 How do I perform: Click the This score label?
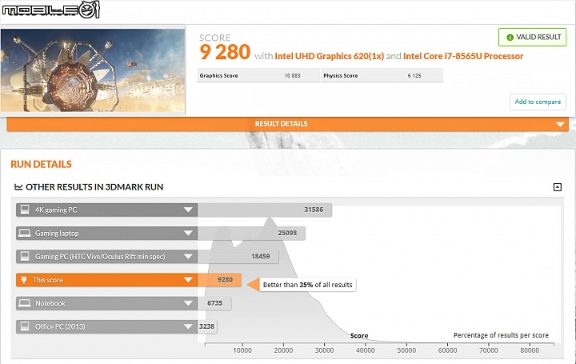(48, 280)
